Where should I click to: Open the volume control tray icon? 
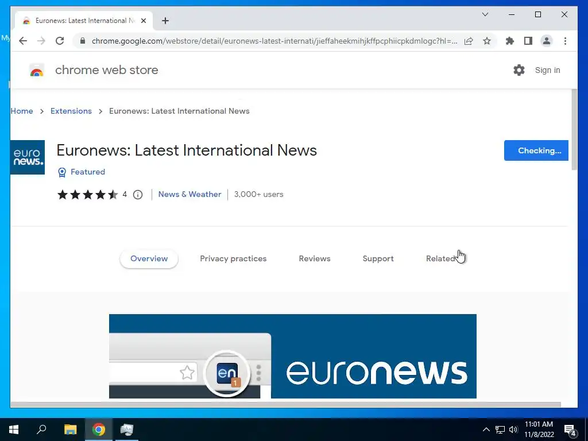click(513, 430)
